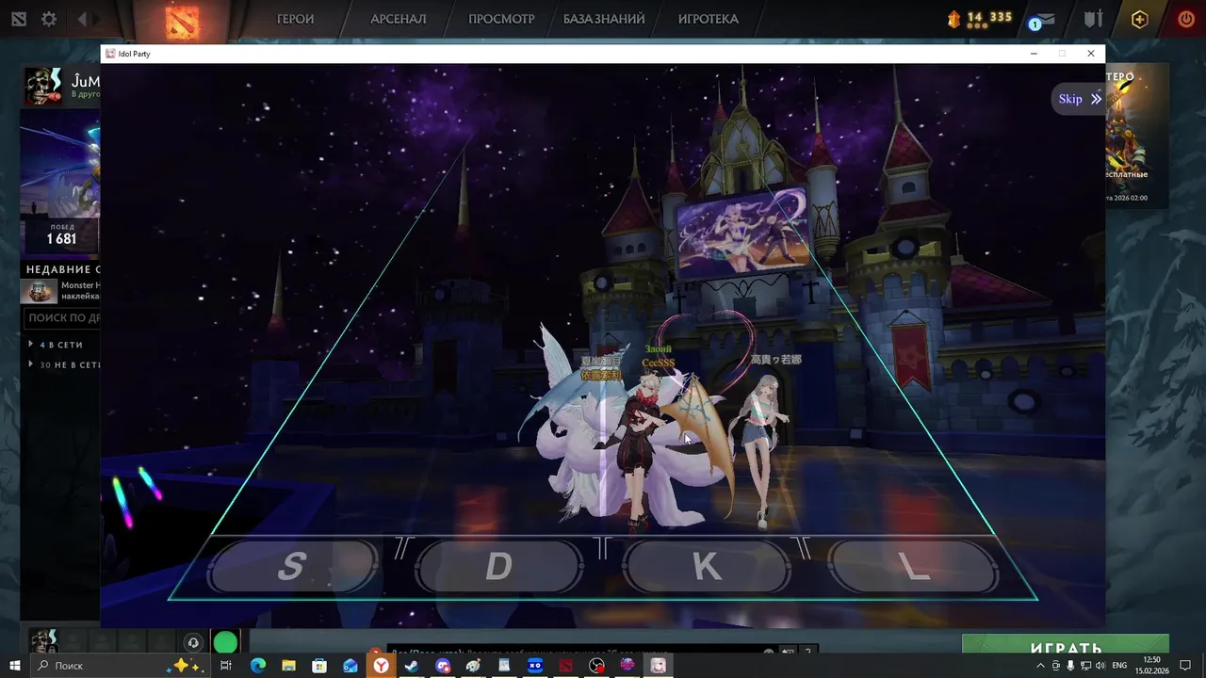Open the Discord taskbar icon
The height and width of the screenshot is (678, 1206).
point(443,666)
